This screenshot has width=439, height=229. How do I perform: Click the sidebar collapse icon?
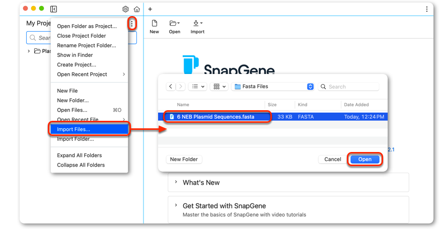(x=53, y=9)
